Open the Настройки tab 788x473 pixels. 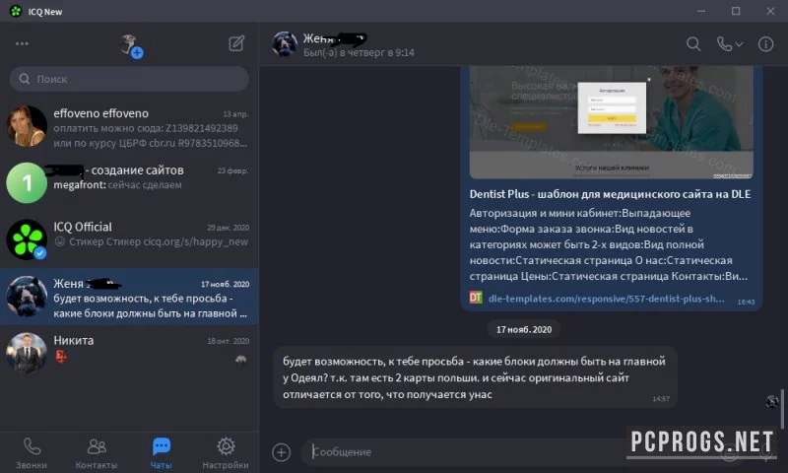click(226, 453)
